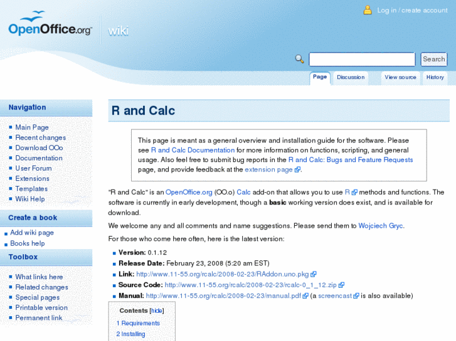Click the wiki header text
This screenshot has width=456, height=341.
pyautogui.click(x=118, y=31)
